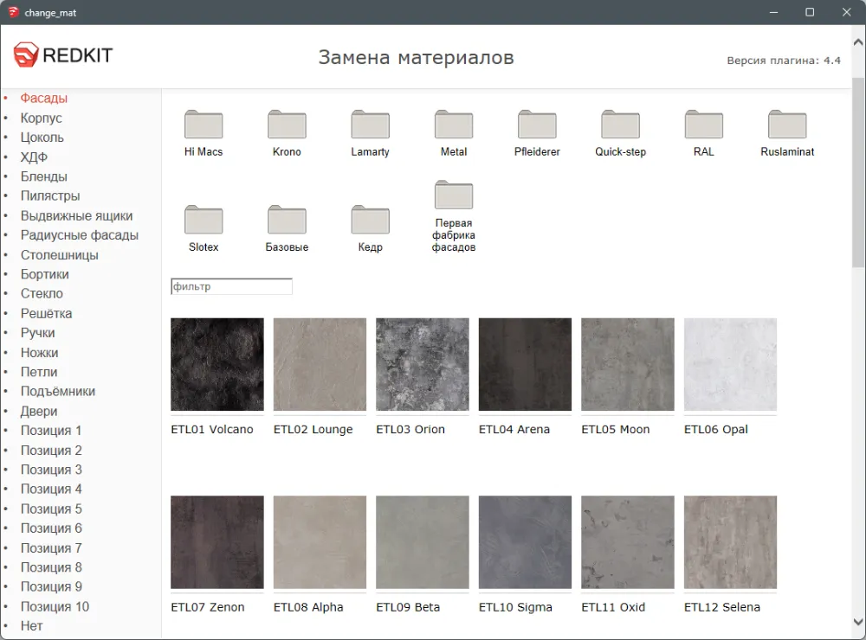Open the Pfleiderer folder
This screenshot has height=640, width=866.
[x=537, y=125]
